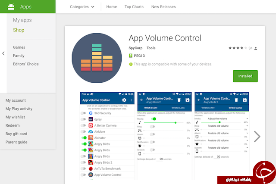The width and height of the screenshot is (276, 184).
Task: Click the App Volume Control list row icon
Action: tap(91, 175)
